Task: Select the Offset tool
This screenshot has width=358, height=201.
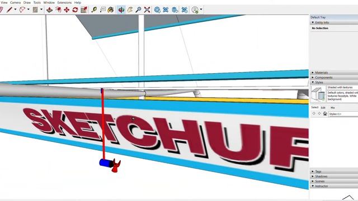Action: tap(58, 10)
